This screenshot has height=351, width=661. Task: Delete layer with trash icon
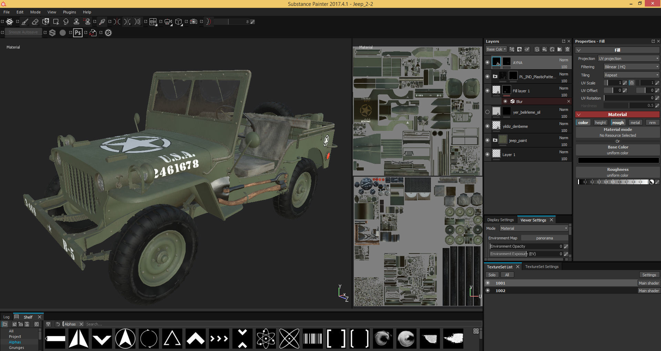567,49
